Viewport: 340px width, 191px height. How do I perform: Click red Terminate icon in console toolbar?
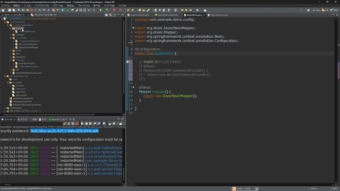pyautogui.click(x=77, y=124)
